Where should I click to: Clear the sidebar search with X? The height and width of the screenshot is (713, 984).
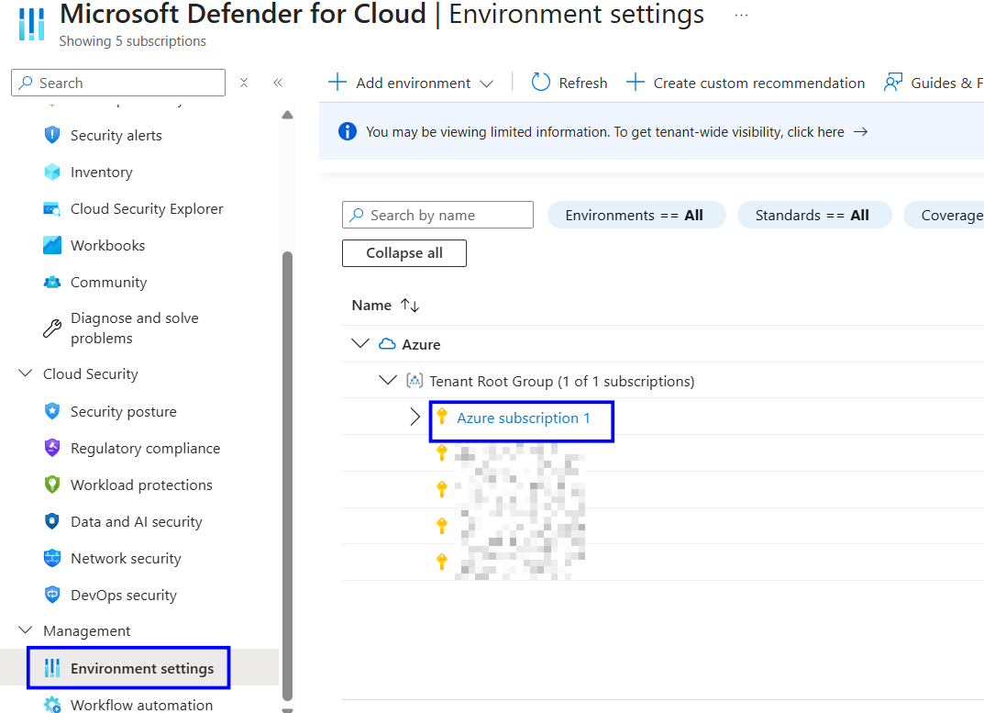click(244, 83)
